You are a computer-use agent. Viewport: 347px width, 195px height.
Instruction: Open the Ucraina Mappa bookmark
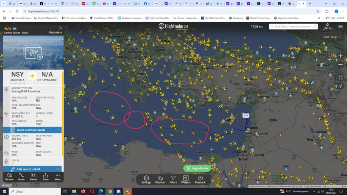[x=46, y=18]
